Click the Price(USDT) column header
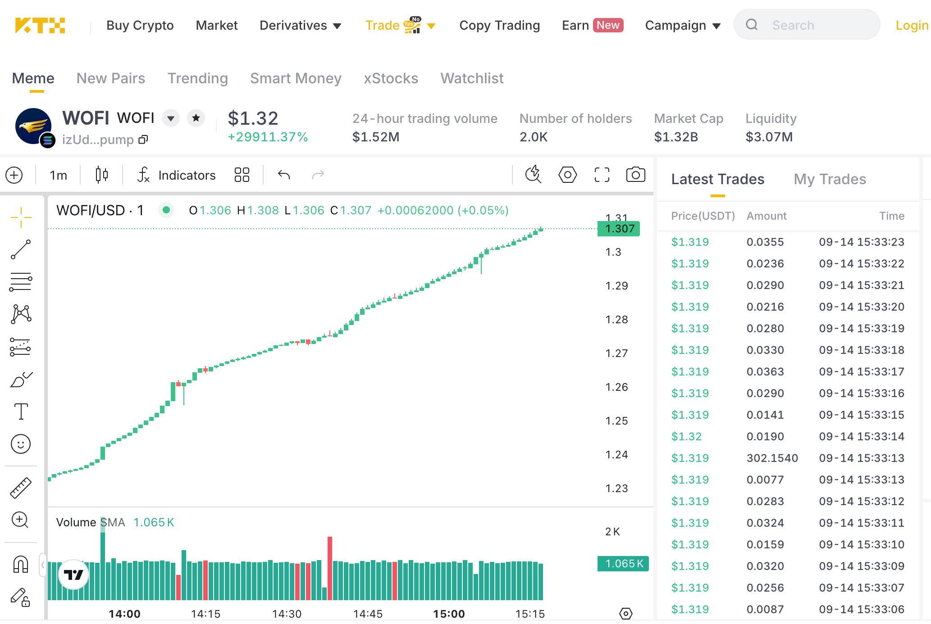931x624 pixels. pos(703,216)
